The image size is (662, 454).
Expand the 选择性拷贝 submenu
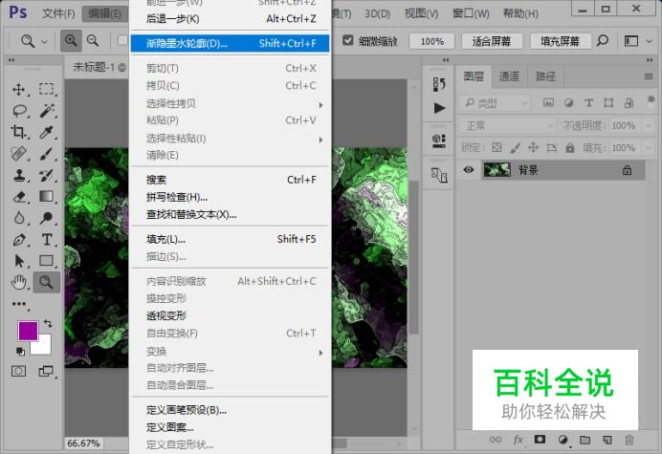click(x=231, y=104)
